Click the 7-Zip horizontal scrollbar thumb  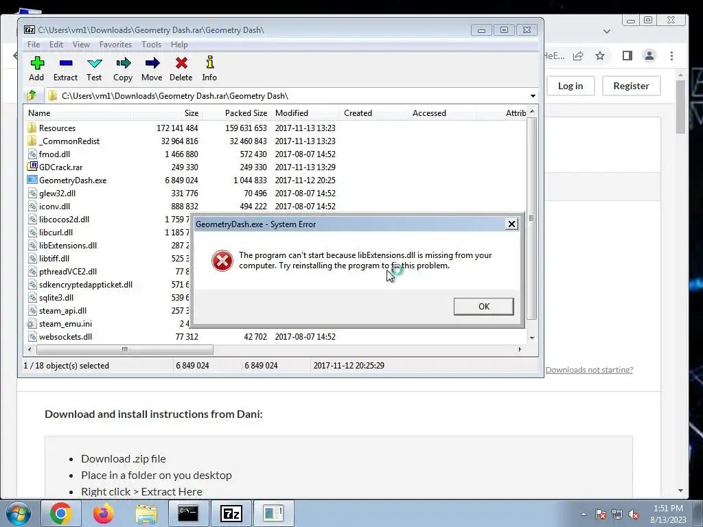[125, 349]
